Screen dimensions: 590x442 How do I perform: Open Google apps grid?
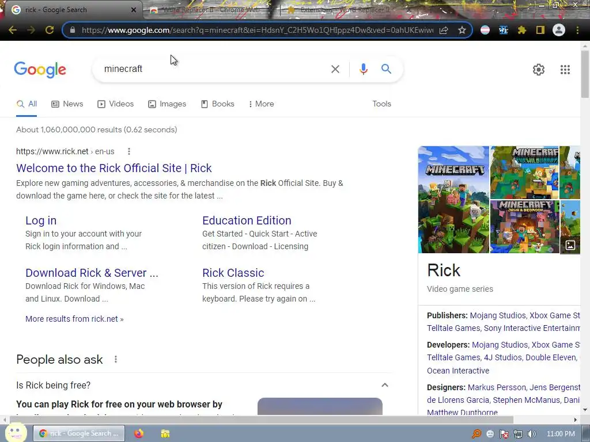565,70
